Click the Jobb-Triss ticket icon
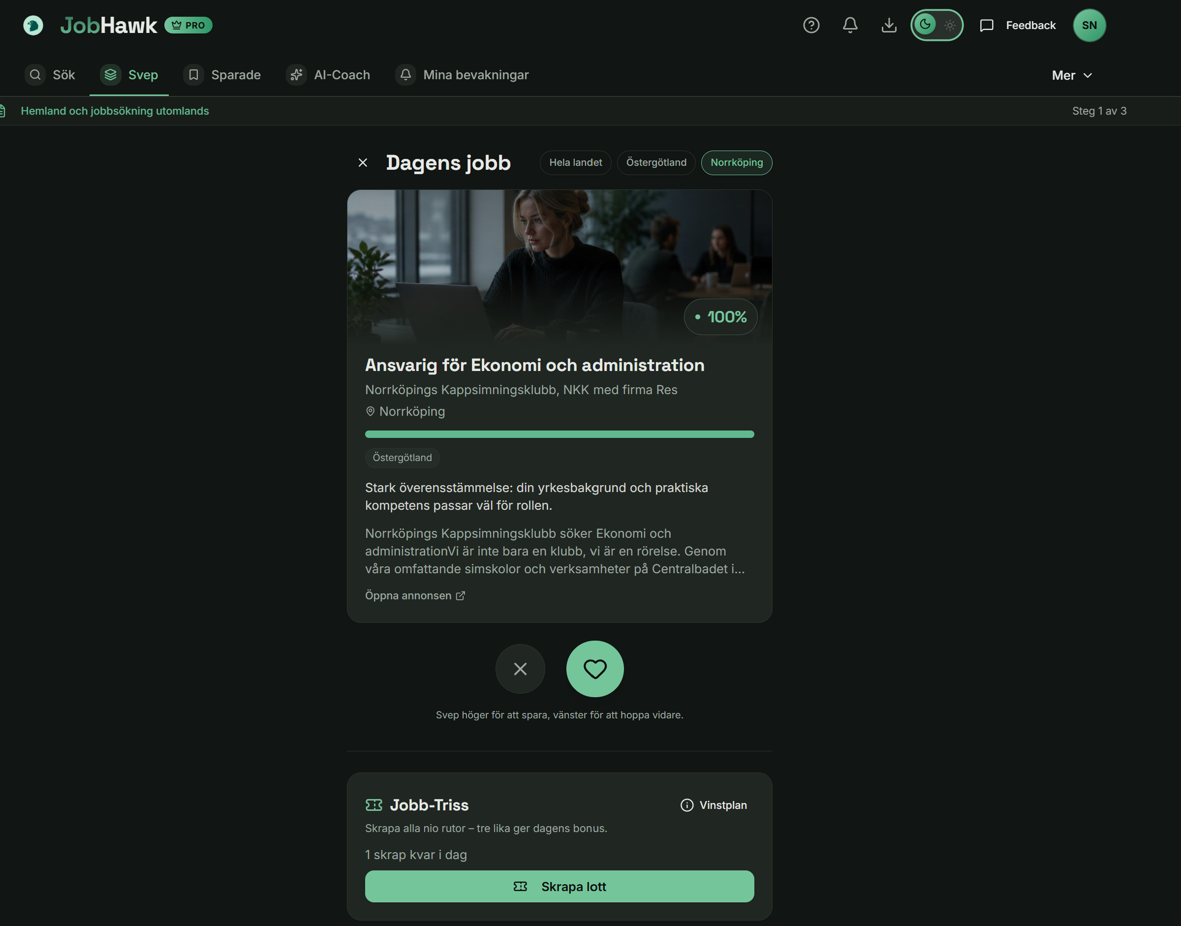This screenshot has width=1181, height=926. pyautogui.click(x=373, y=805)
